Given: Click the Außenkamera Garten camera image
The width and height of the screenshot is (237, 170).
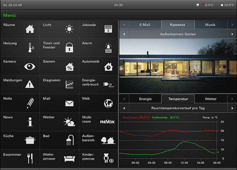Looking at the screenshot, I should (x=178, y=66).
